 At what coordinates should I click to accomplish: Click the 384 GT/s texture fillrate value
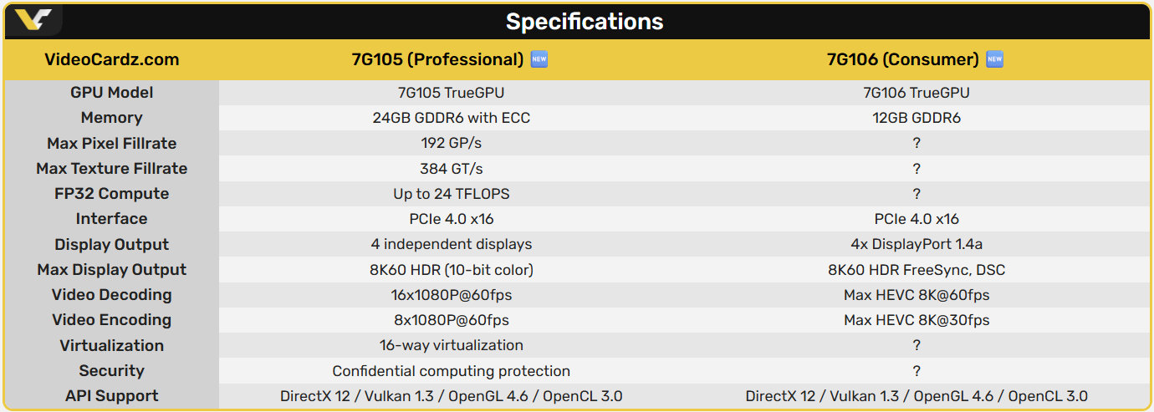[451, 168]
